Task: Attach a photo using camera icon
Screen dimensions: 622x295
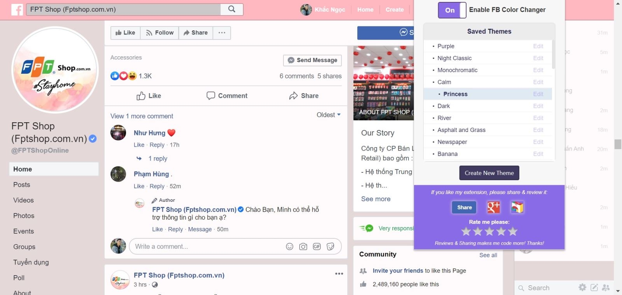Action: (x=303, y=246)
